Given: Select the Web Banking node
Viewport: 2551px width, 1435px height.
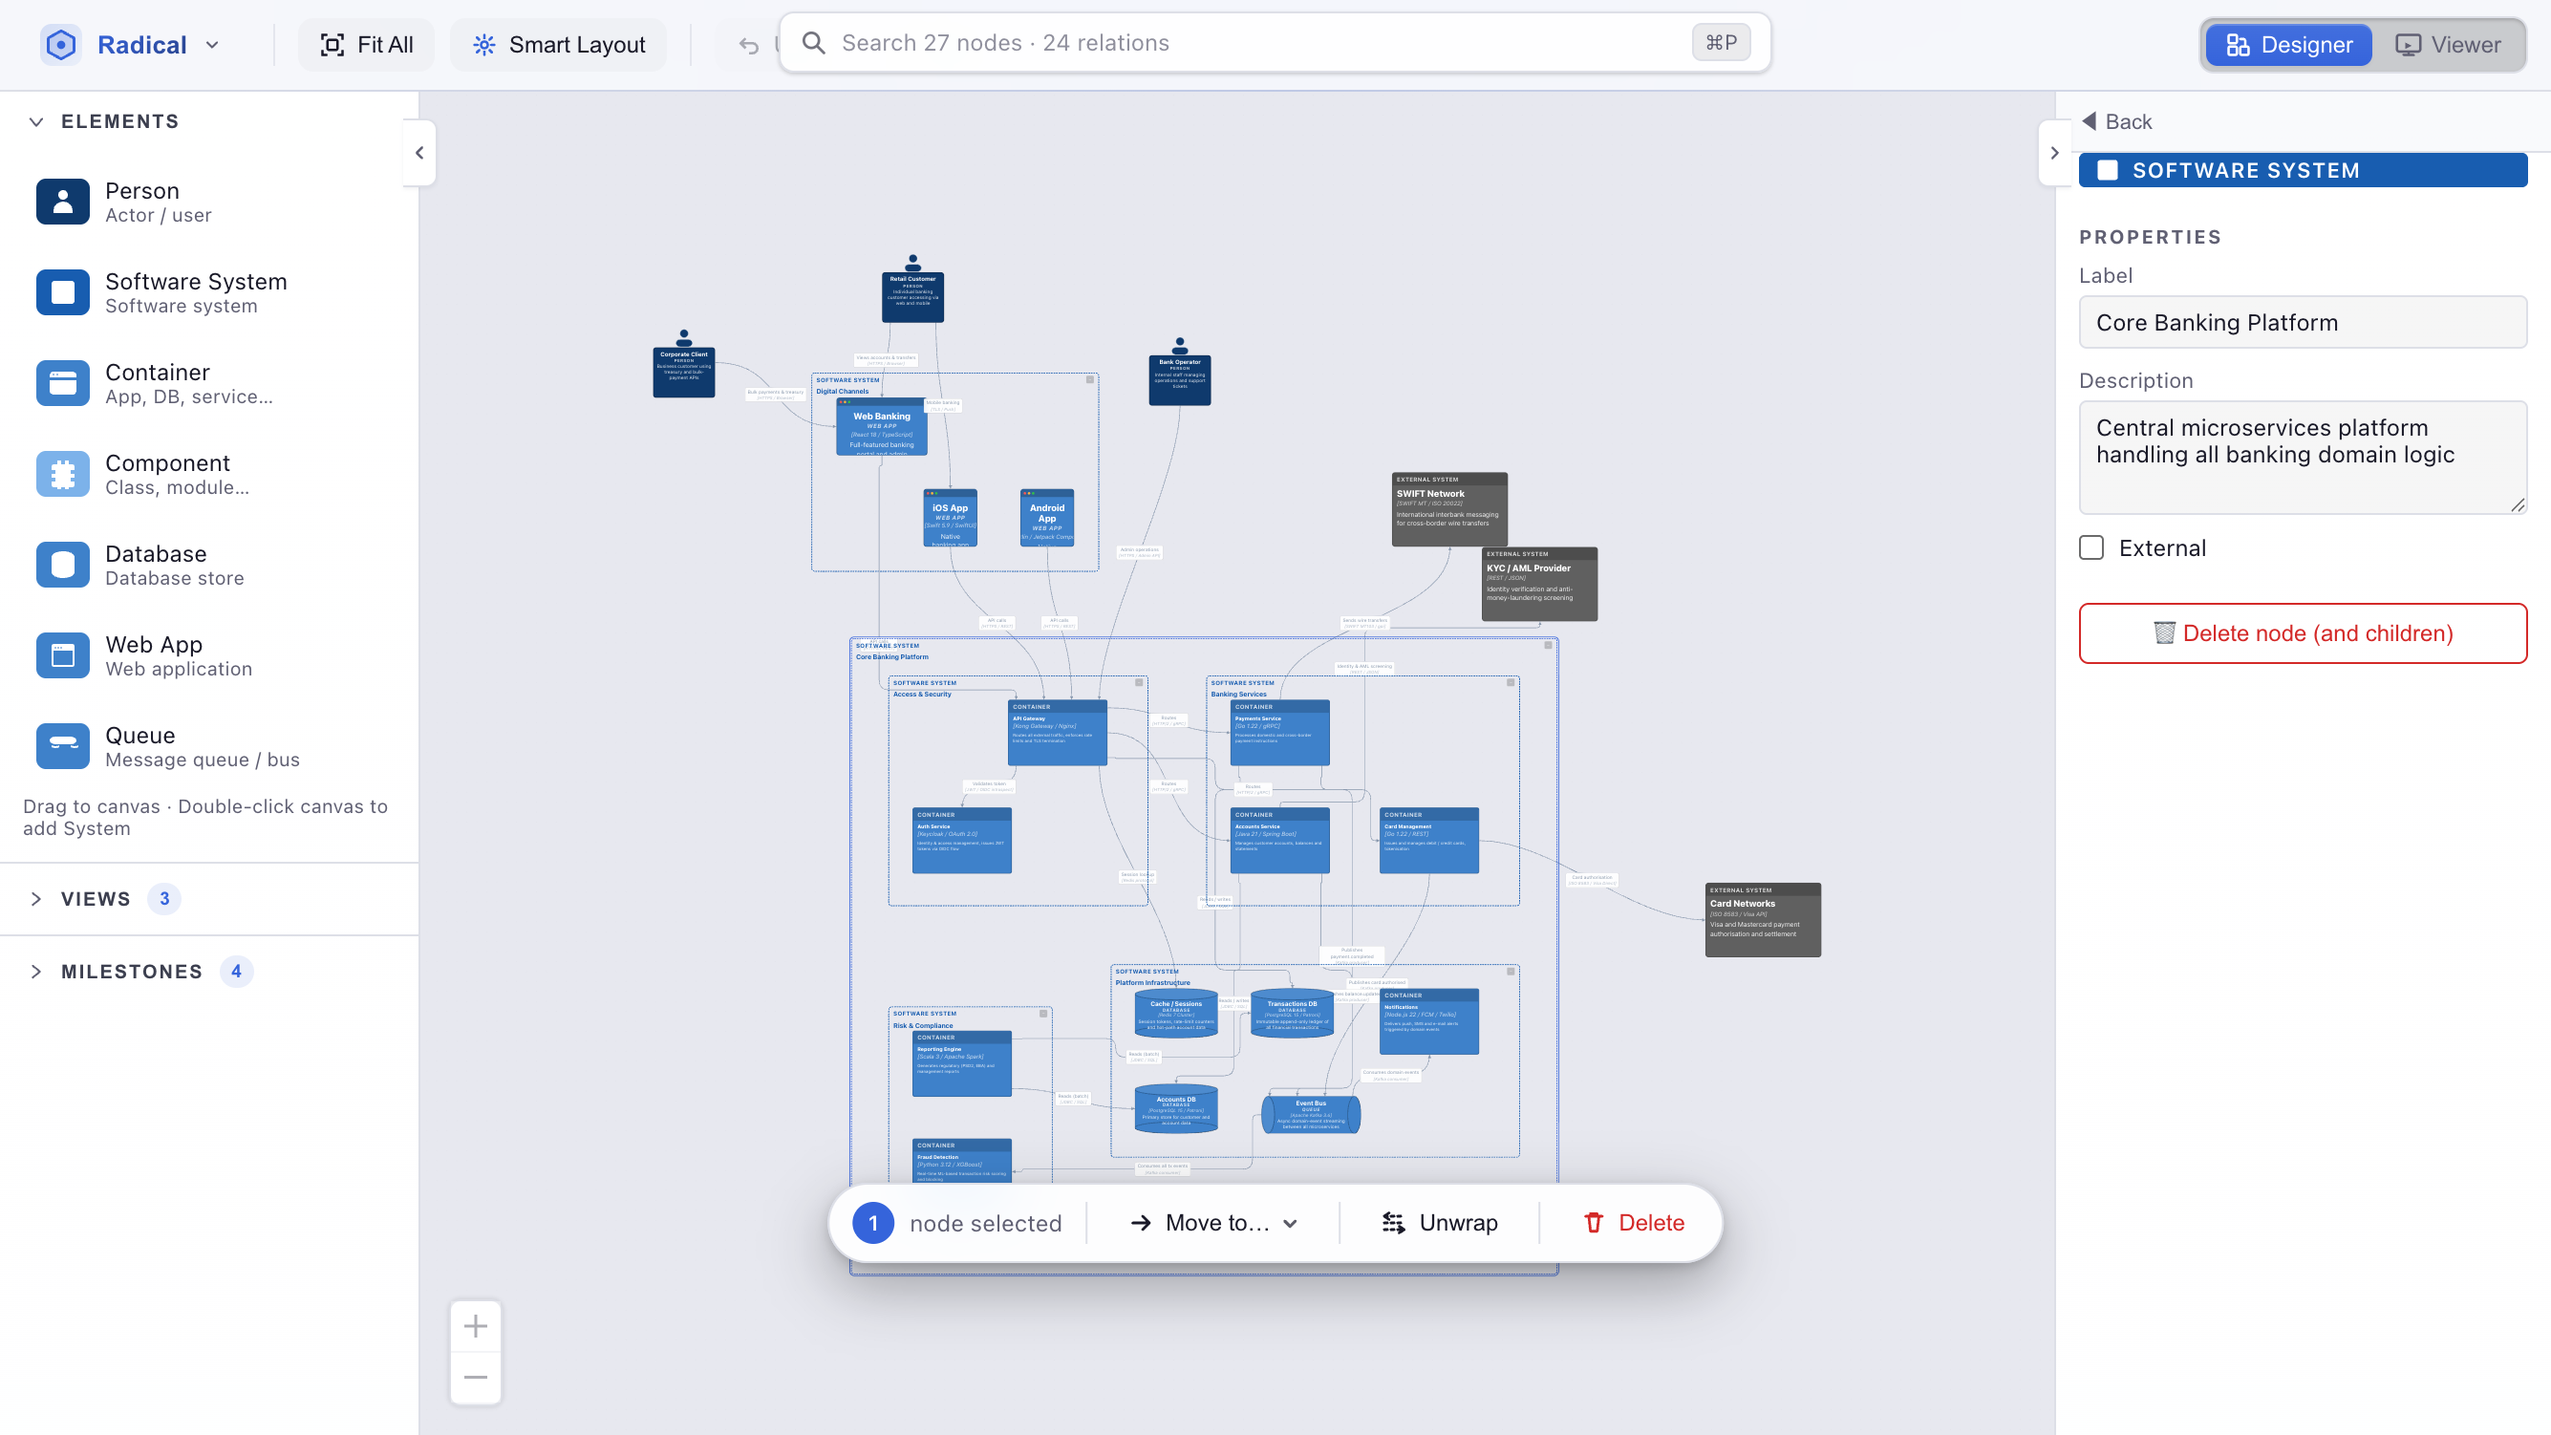Looking at the screenshot, I should (881, 427).
